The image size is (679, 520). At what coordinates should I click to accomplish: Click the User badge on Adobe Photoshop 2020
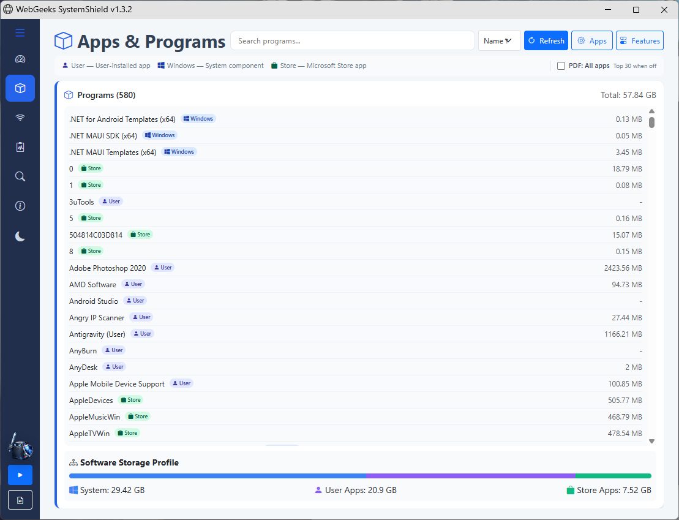point(163,268)
